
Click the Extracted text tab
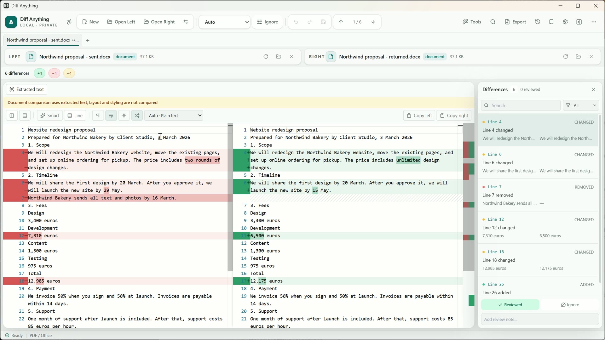tap(27, 89)
